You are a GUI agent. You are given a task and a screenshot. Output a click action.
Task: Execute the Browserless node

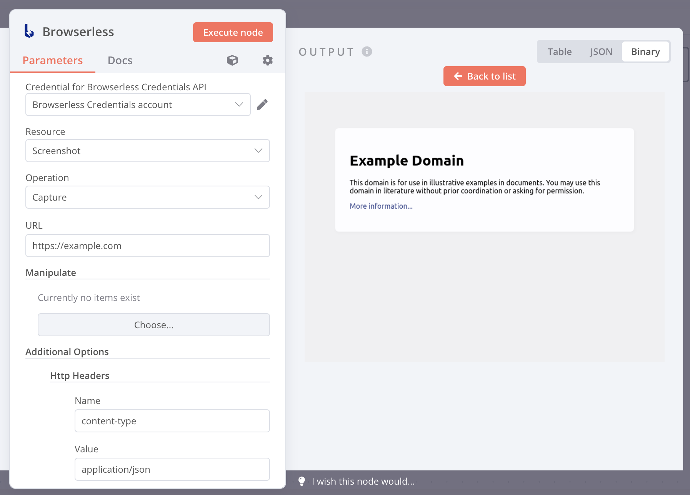pyautogui.click(x=233, y=32)
